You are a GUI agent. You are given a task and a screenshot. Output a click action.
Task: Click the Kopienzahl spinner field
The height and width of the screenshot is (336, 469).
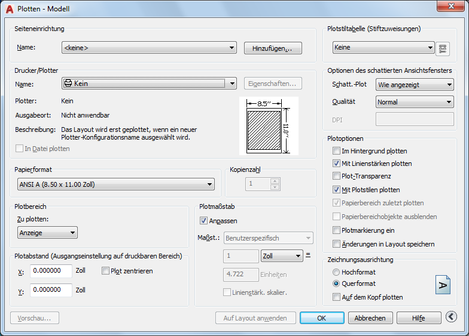pos(263,184)
